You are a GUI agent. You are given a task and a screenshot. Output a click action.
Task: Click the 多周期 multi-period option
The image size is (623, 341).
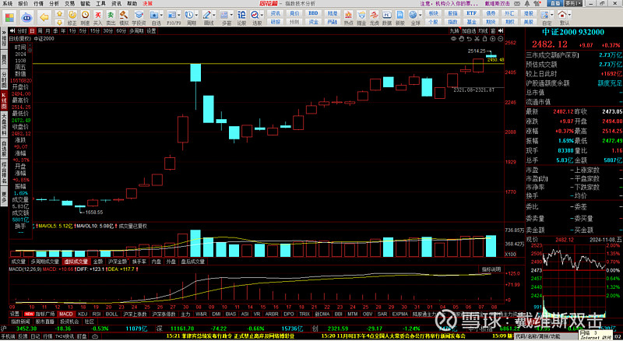click(x=136, y=31)
